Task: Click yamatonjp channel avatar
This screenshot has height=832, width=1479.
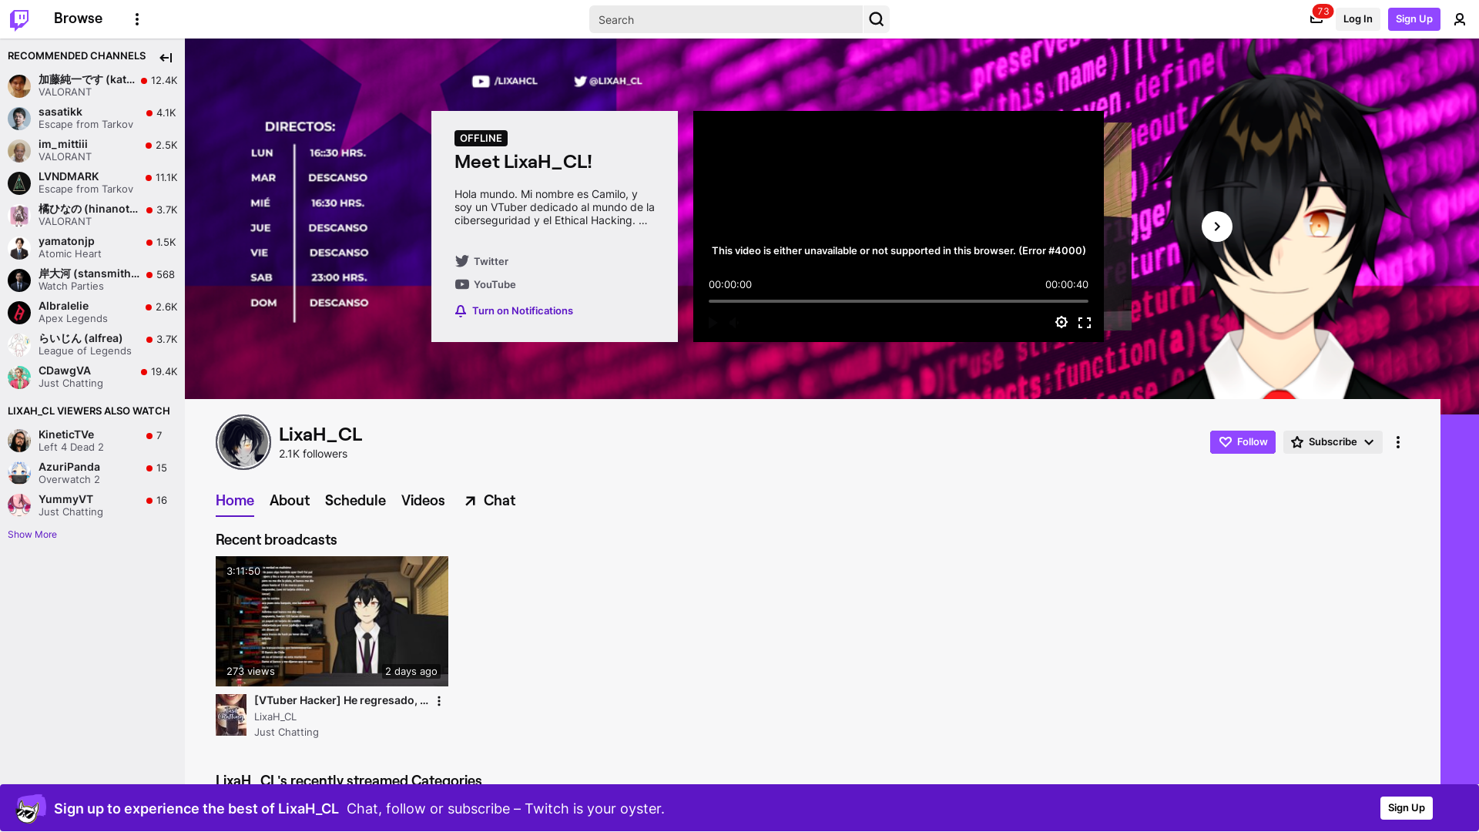Action: click(x=19, y=247)
